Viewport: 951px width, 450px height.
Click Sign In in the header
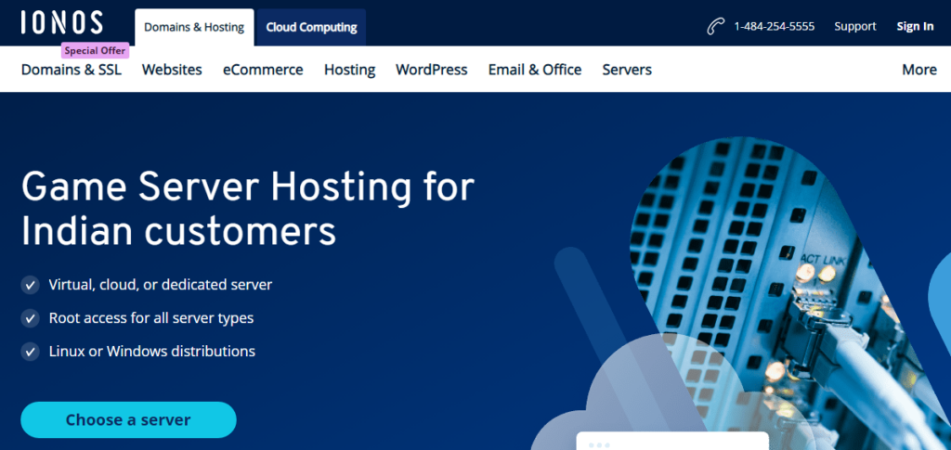tap(915, 27)
